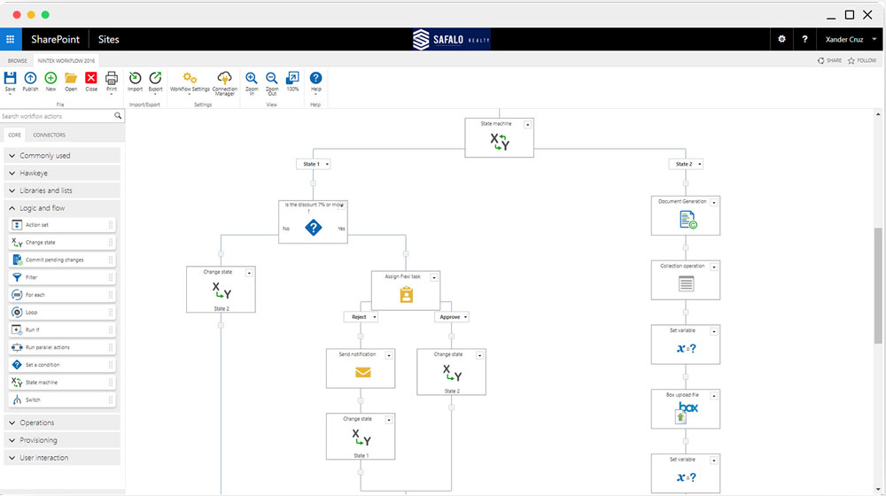Switch to the BROWSE ribbon tab
886x496 pixels.
point(18,60)
